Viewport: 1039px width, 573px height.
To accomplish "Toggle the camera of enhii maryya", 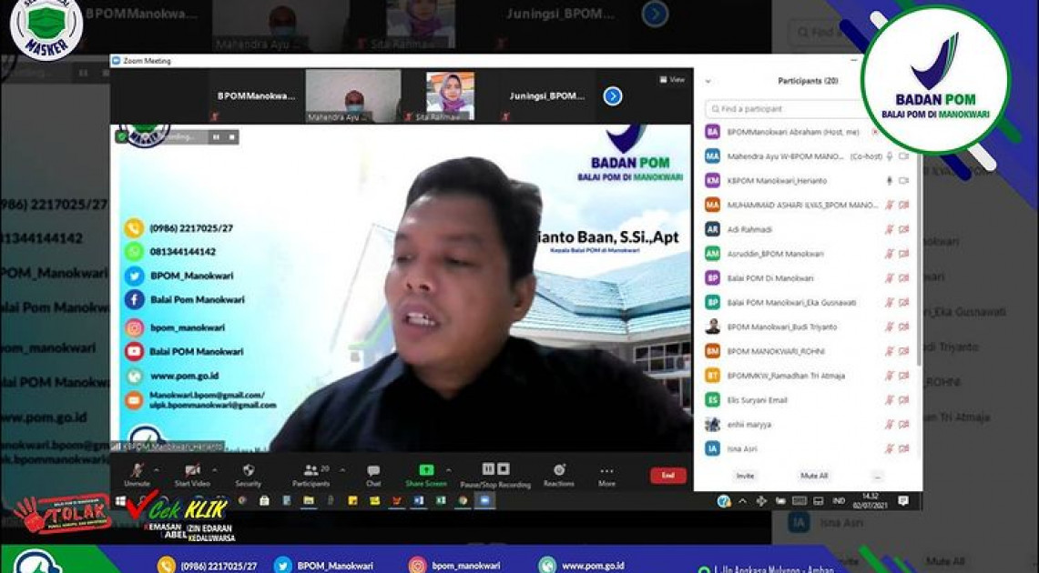I will [x=904, y=425].
